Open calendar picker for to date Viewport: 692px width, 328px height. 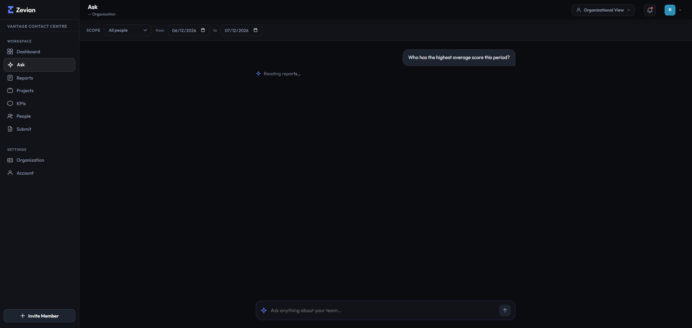(x=256, y=30)
